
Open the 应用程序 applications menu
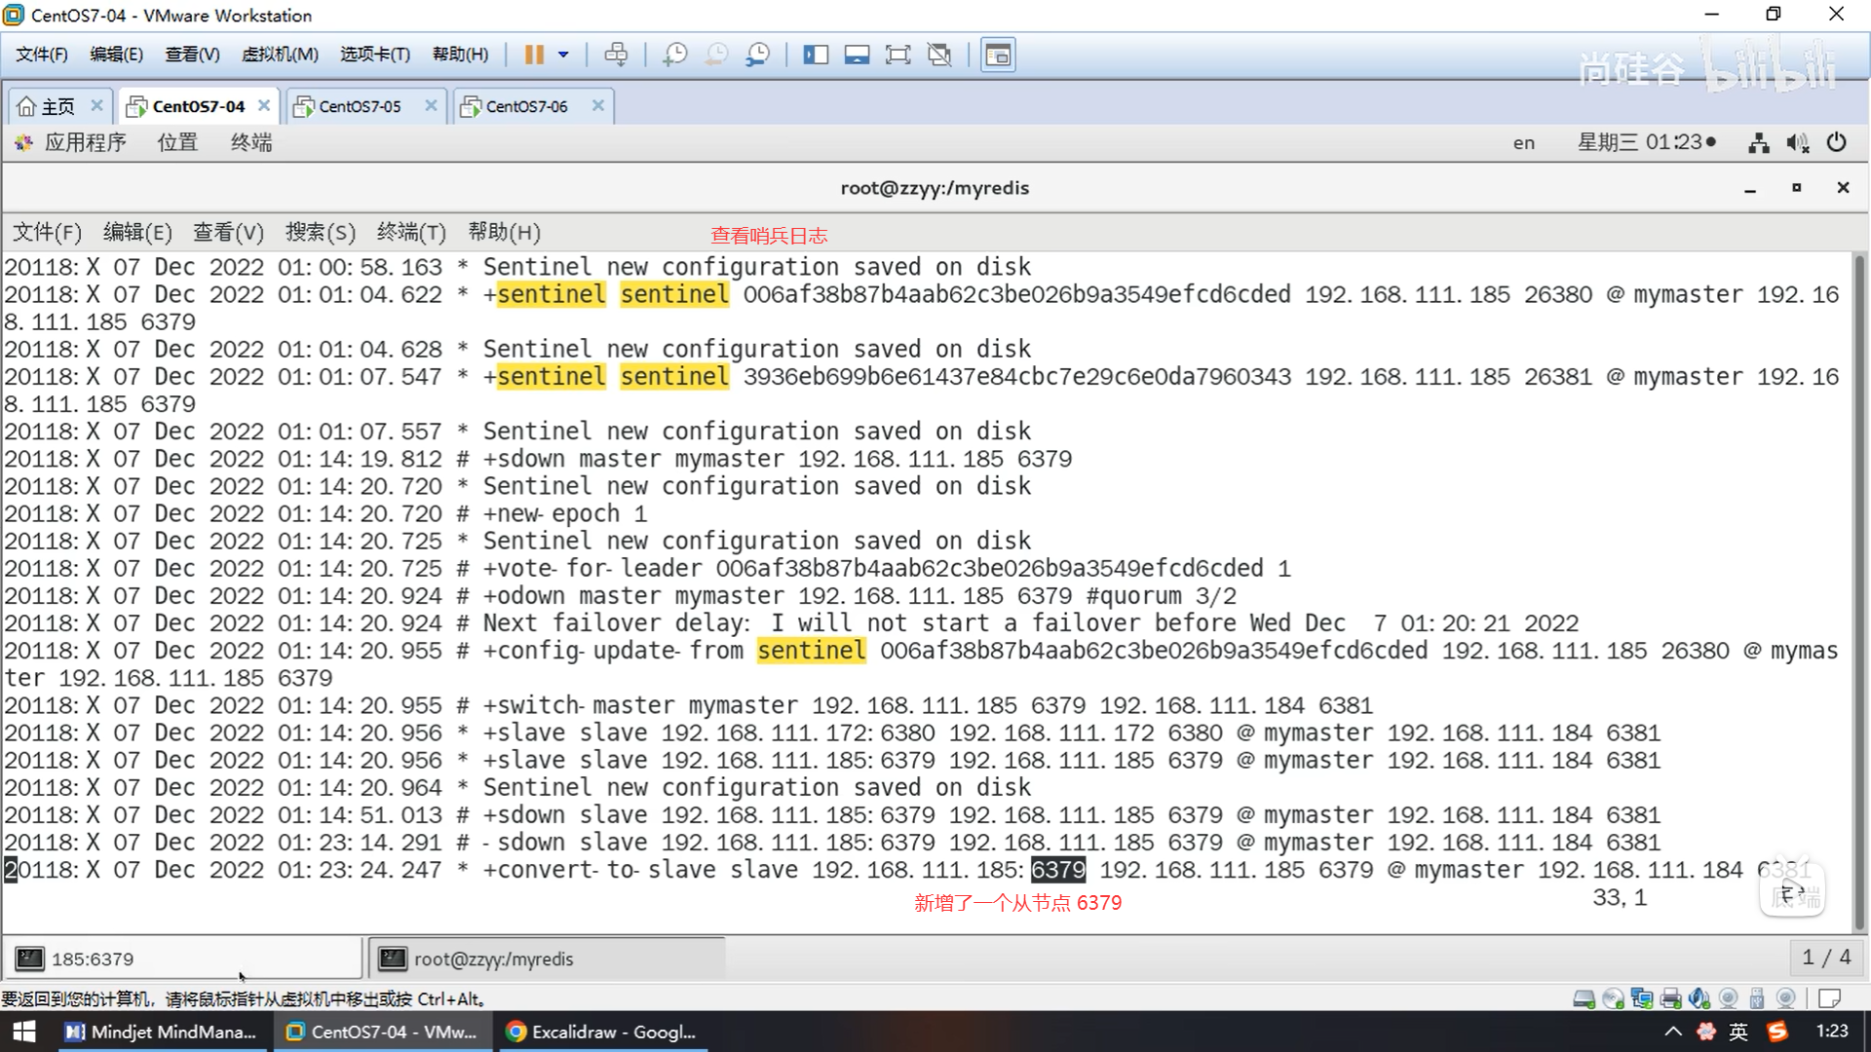click(x=85, y=143)
